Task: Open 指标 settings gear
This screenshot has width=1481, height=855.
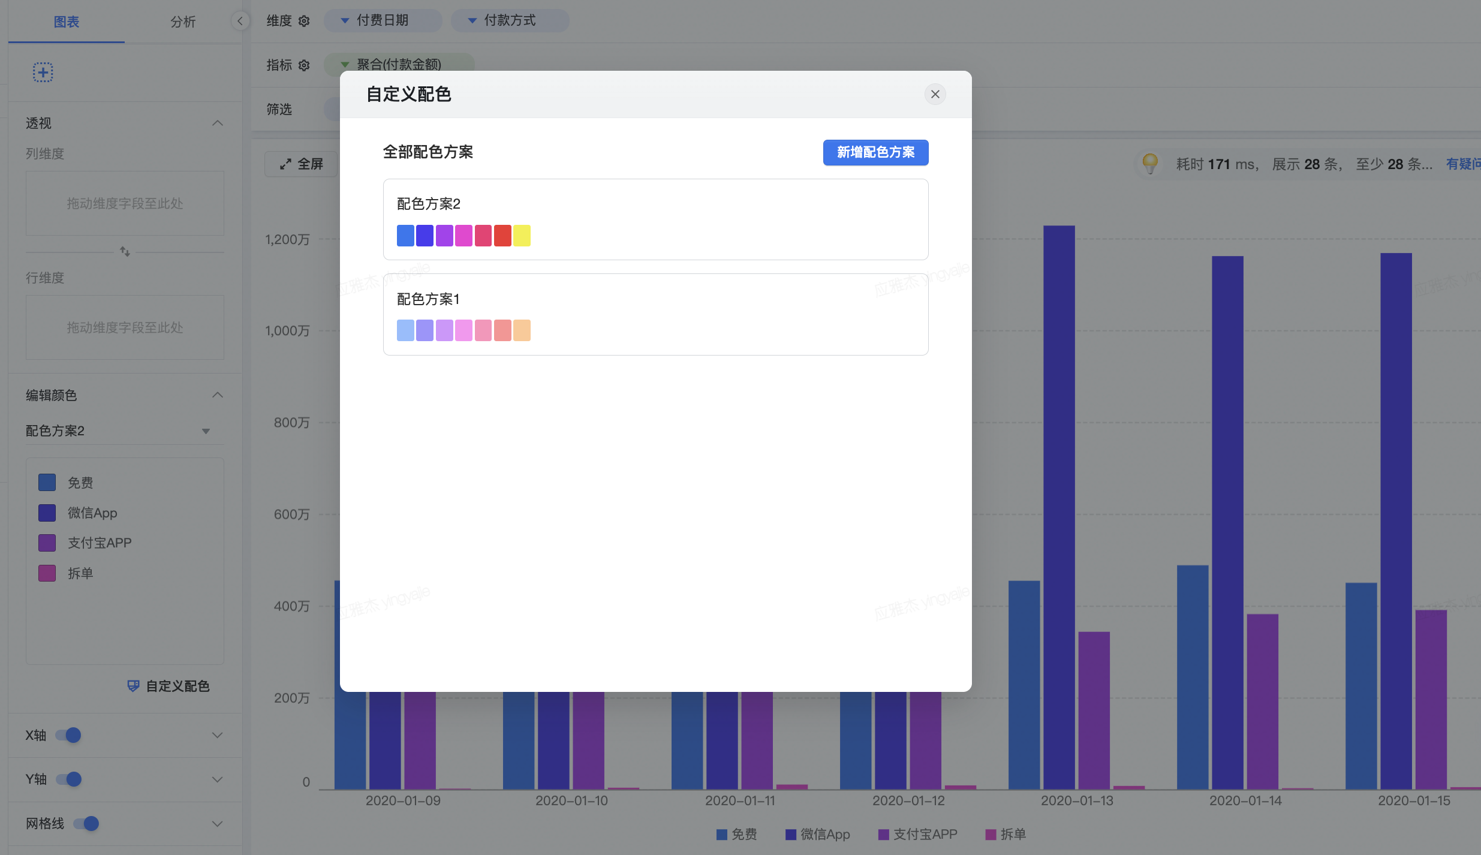Action: point(304,65)
